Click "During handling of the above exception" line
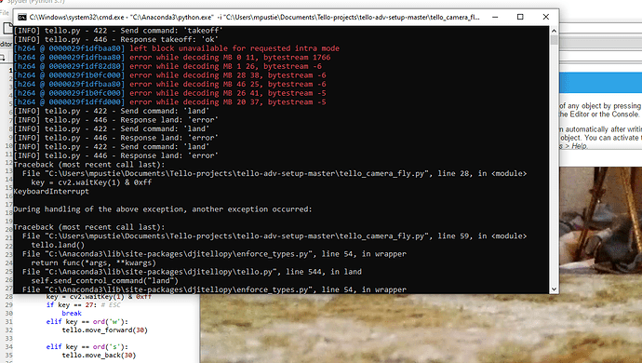This screenshot has height=363, width=642. [163, 209]
